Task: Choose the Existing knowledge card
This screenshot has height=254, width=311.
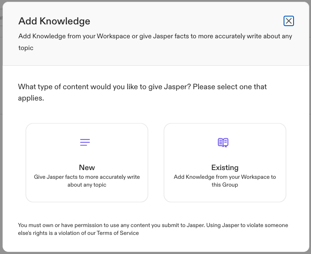Action: 225,163
